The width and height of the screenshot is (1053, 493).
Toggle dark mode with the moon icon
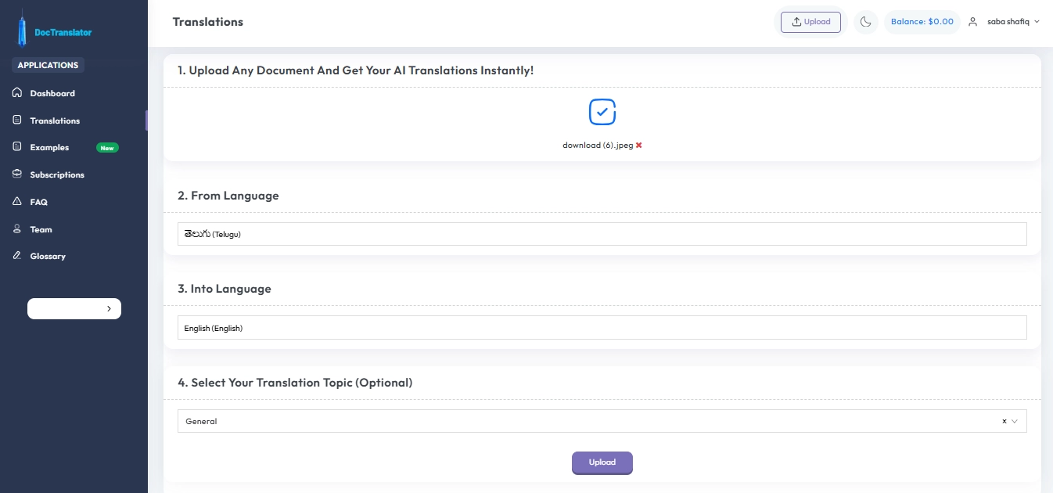[865, 21]
